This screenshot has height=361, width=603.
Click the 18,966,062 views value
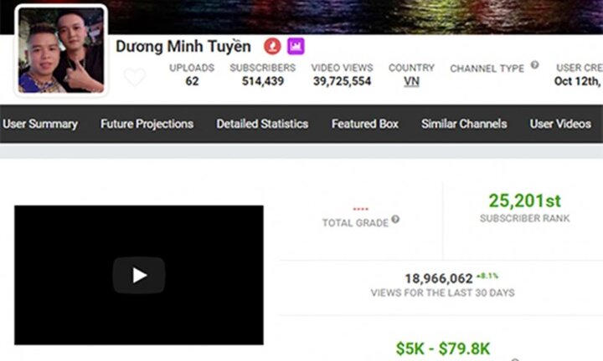coord(439,278)
